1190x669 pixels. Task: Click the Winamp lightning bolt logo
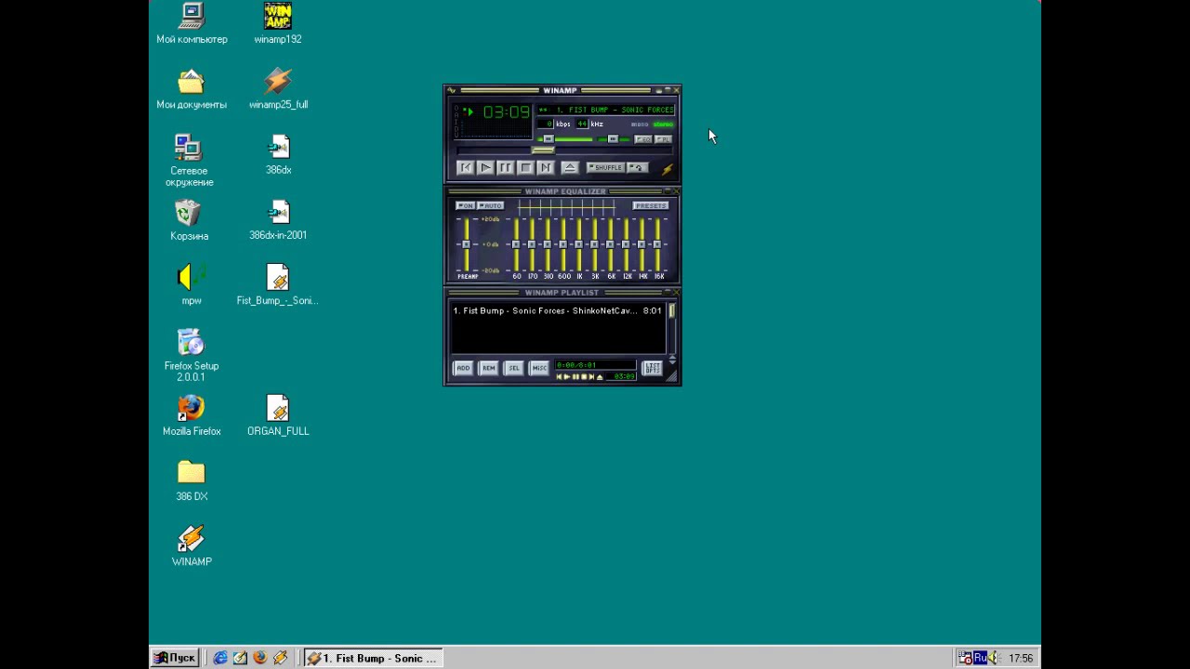[667, 168]
